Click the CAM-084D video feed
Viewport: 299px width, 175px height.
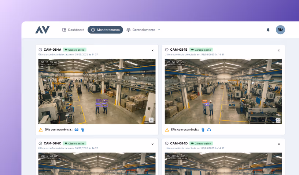click(223, 164)
